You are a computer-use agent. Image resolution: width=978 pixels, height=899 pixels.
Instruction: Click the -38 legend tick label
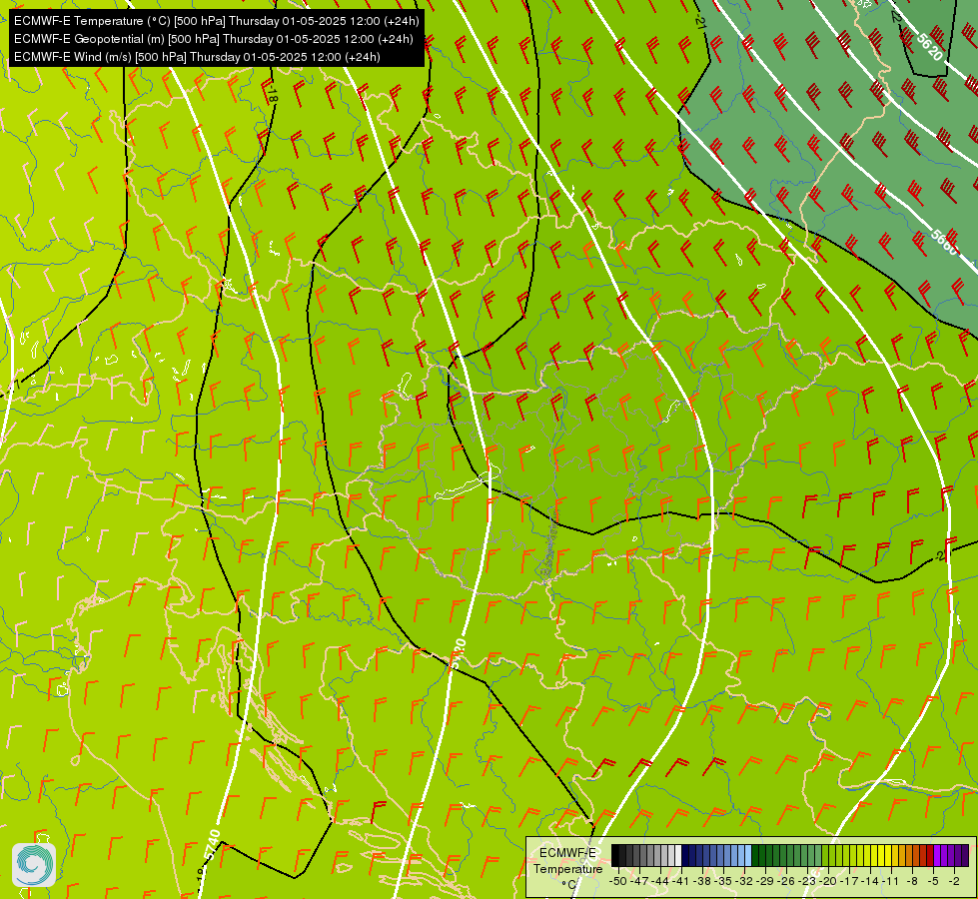[702, 882]
